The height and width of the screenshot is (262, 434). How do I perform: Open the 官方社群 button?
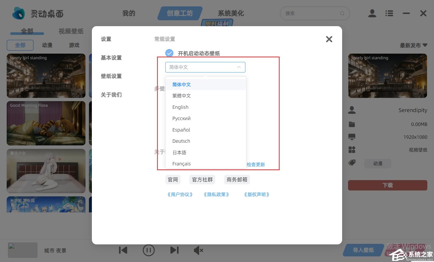click(202, 180)
